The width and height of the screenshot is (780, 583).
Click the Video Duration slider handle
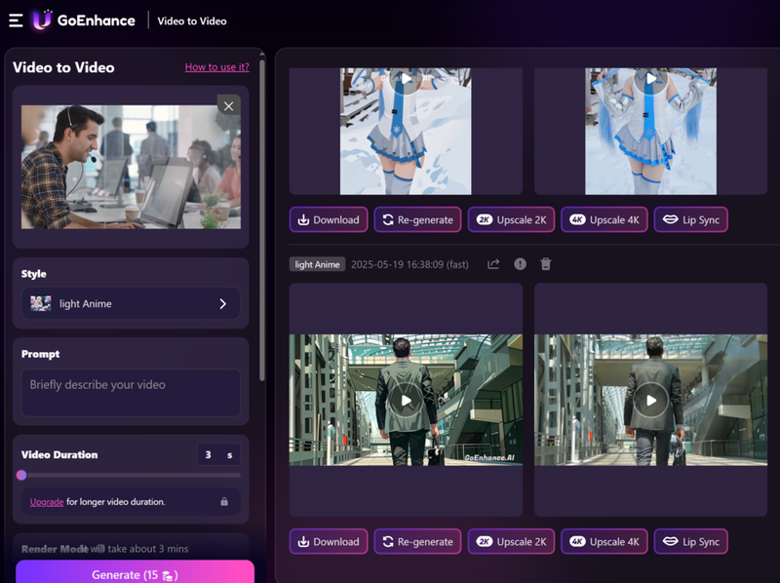point(21,476)
